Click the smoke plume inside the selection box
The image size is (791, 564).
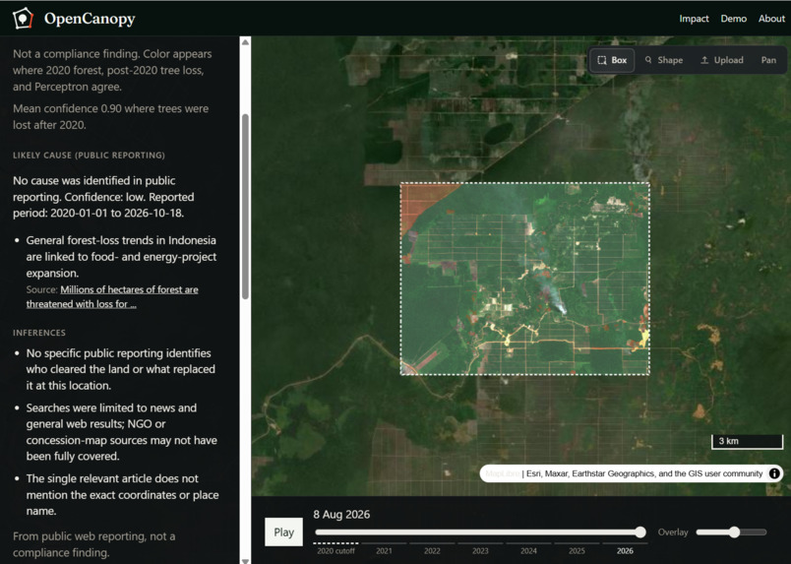click(553, 295)
